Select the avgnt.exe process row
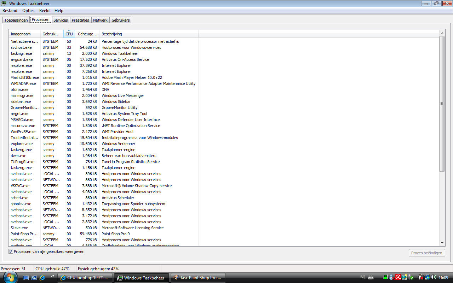 (x=103, y=114)
